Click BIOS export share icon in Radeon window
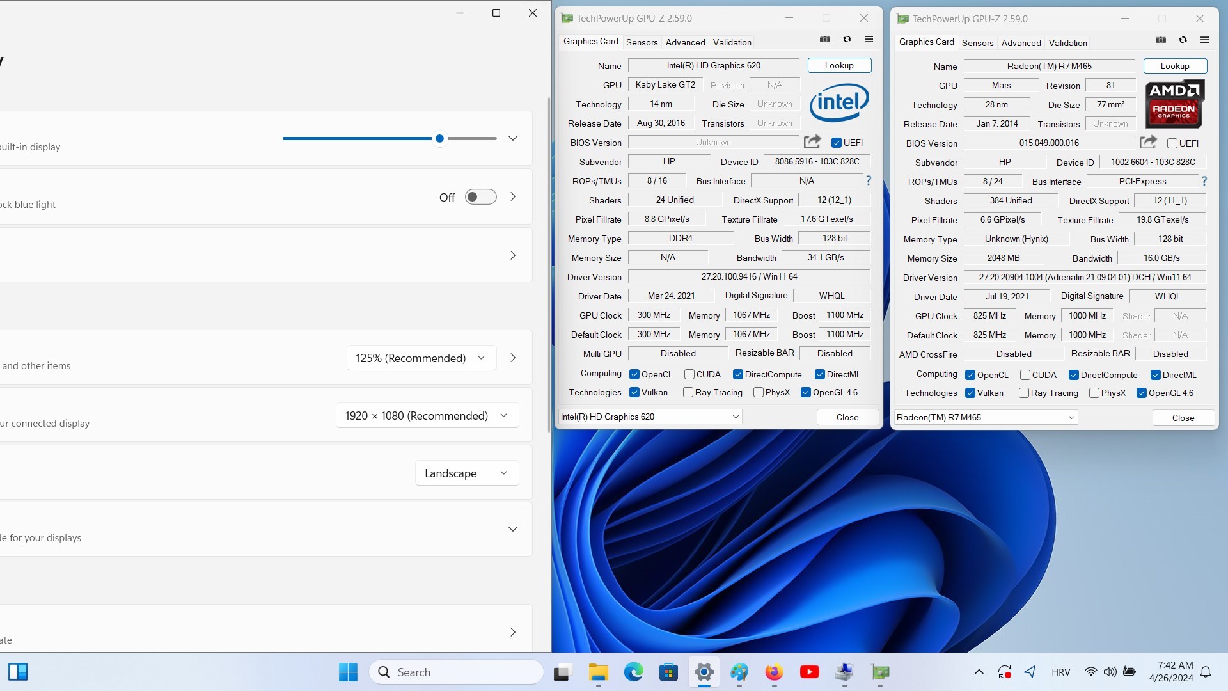 point(1148,143)
